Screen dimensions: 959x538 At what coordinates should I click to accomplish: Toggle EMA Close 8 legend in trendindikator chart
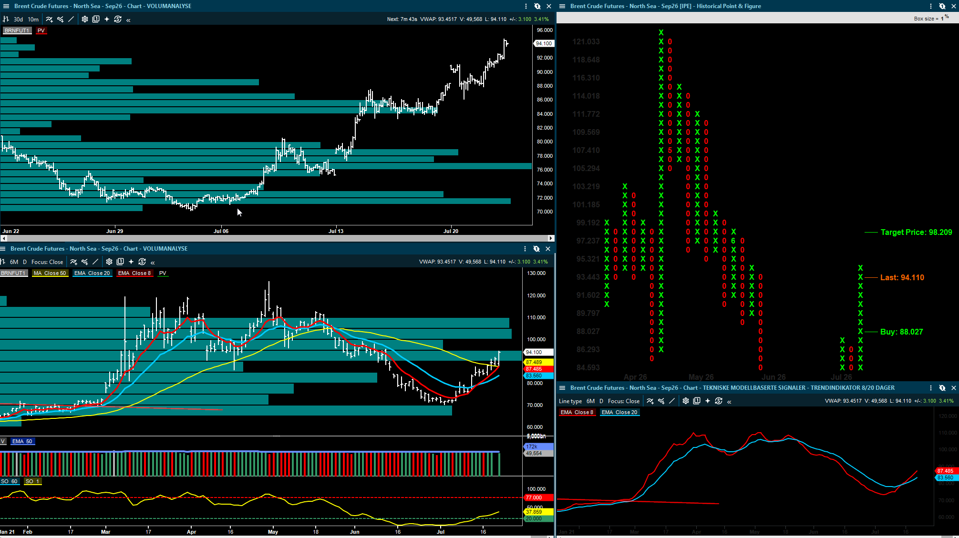577,412
